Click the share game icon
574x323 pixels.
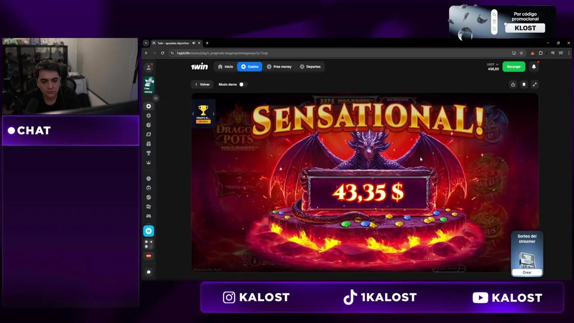[x=513, y=84]
